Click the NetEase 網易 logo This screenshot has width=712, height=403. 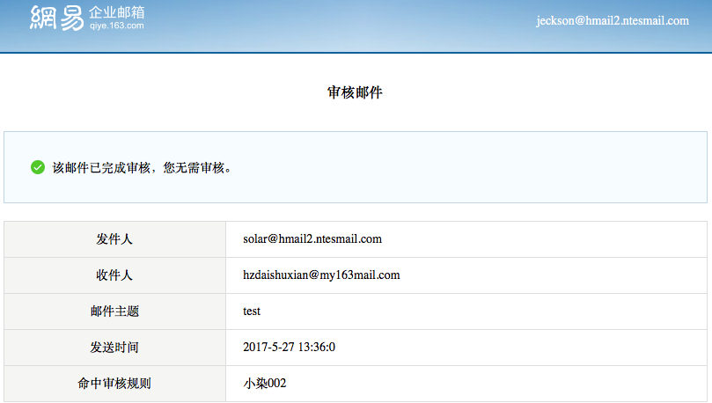56,18
